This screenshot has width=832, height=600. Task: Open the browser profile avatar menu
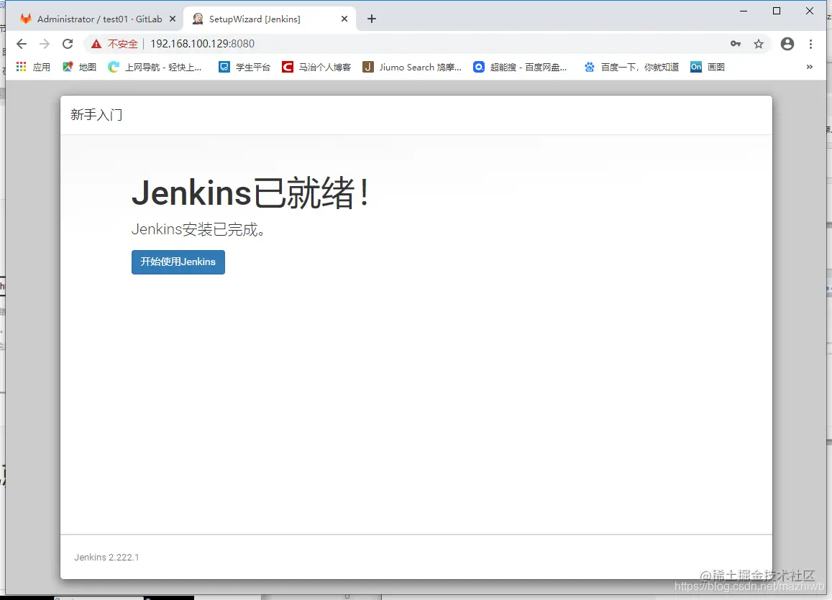[787, 44]
